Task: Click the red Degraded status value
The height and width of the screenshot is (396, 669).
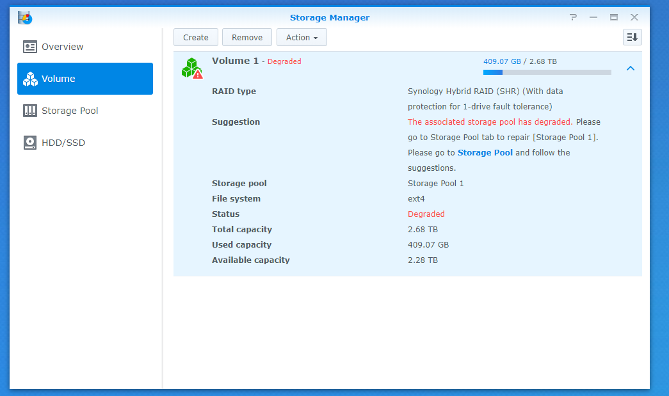Action: pos(426,214)
